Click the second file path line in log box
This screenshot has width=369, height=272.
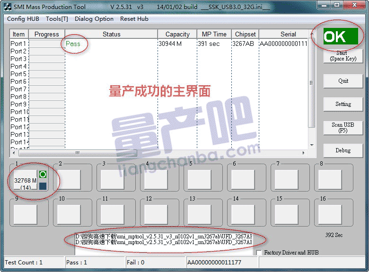pos(164,242)
